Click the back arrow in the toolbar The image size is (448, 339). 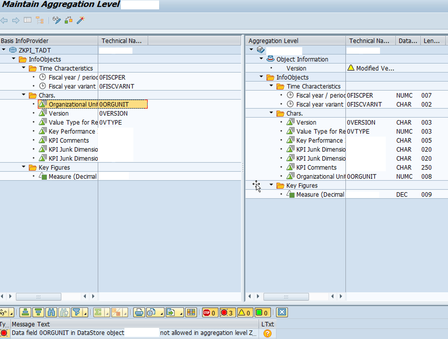point(4,20)
